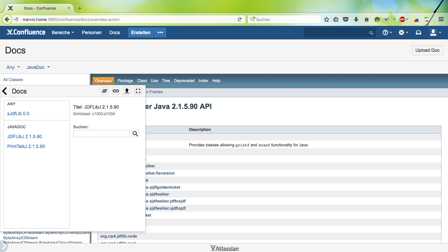This screenshot has height=252, width=448.
Task: Click the All Classes link
Action: tap(13, 80)
